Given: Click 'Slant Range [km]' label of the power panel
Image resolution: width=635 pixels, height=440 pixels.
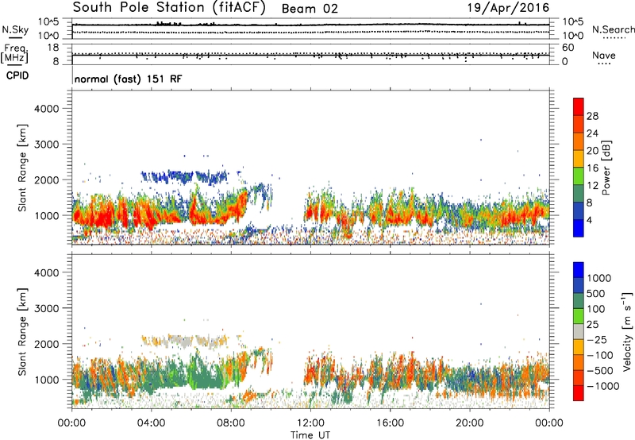Looking at the screenshot, I should click(22, 168).
